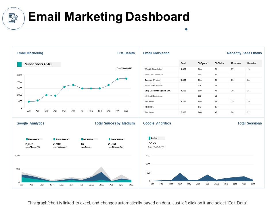The width and height of the screenshot is (276, 207).
Task: Click "Subscribers 4,560" label
Action: (x=38, y=64)
